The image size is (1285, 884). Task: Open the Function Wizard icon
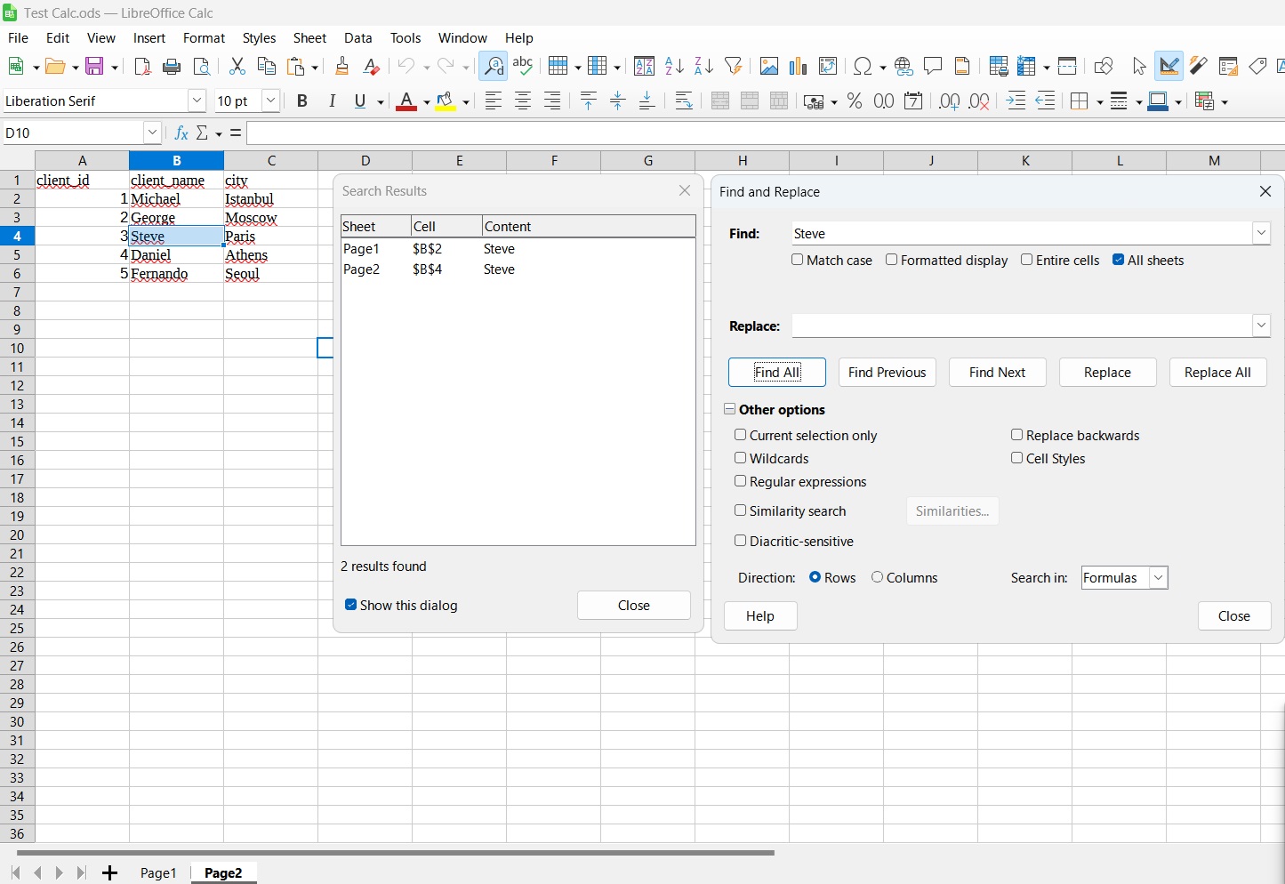181,133
